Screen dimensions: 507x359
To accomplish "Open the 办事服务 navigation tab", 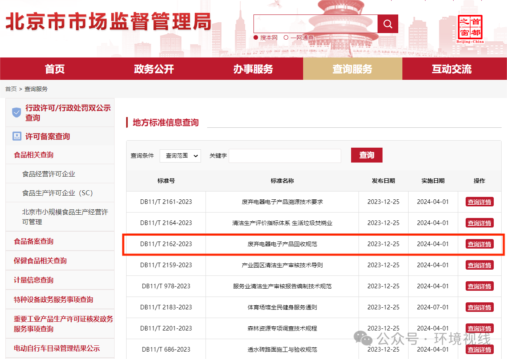I will [253, 69].
